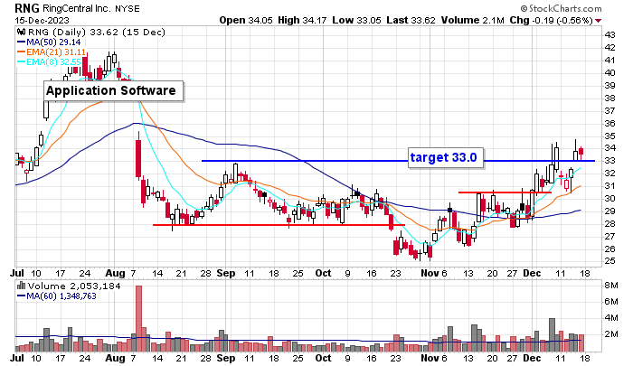Click the High 34.17 value
This screenshot has width=633, height=366.
coord(302,20)
